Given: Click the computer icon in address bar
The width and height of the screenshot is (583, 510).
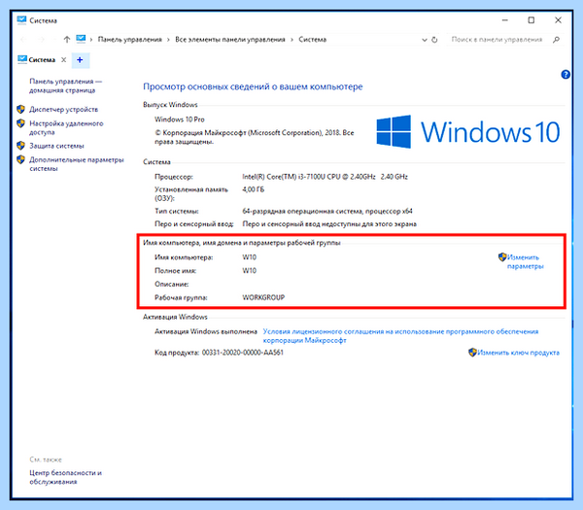Looking at the screenshot, I should click(81, 39).
